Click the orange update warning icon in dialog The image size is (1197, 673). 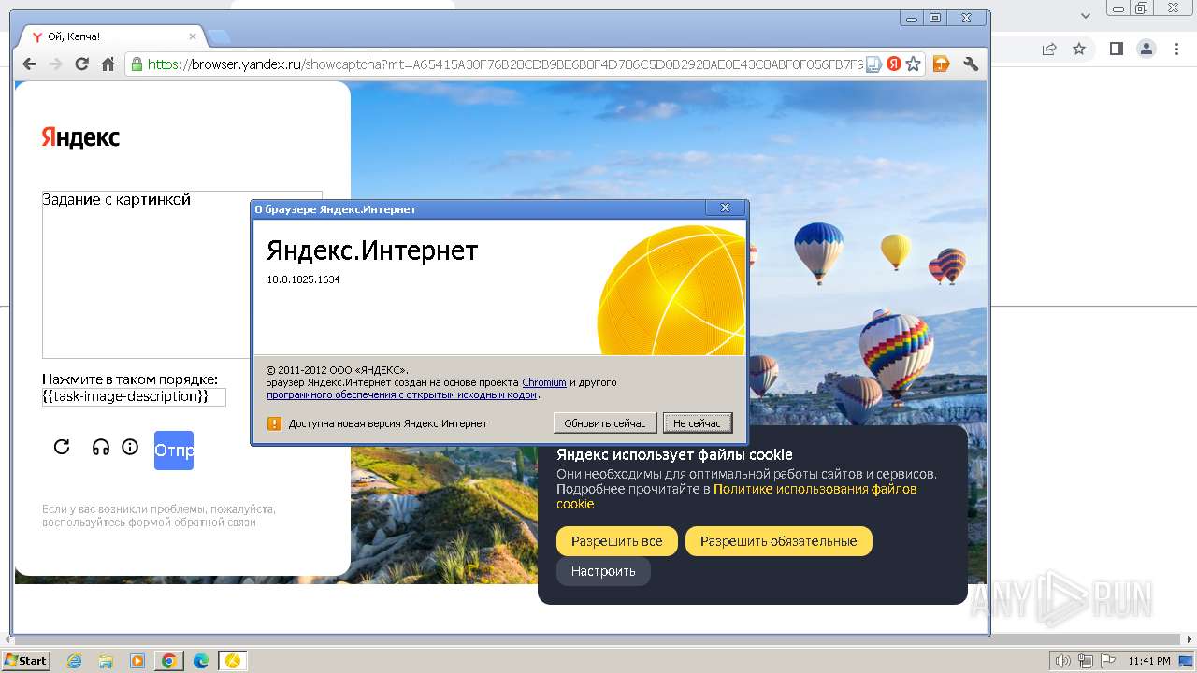coord(274,423)
